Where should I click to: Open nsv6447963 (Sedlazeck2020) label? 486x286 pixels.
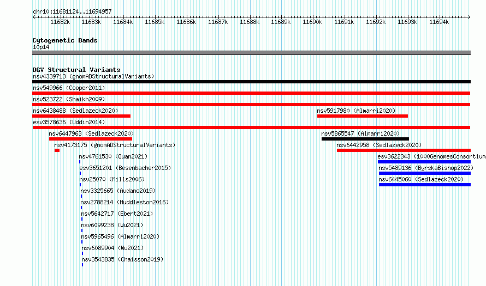click(91, 133)
